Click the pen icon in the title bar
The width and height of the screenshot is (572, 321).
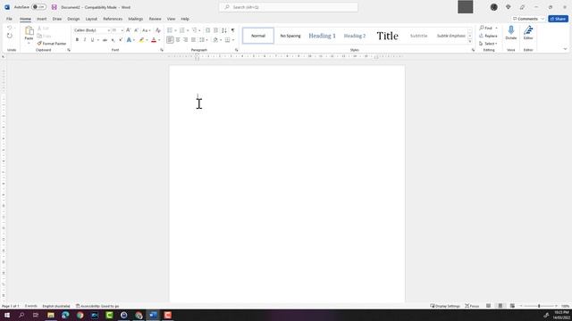[522, 7]
